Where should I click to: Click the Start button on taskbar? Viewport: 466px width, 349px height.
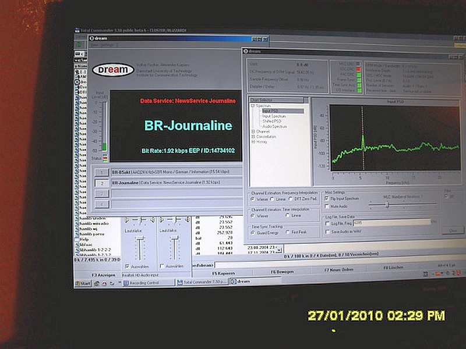(82, 283)
